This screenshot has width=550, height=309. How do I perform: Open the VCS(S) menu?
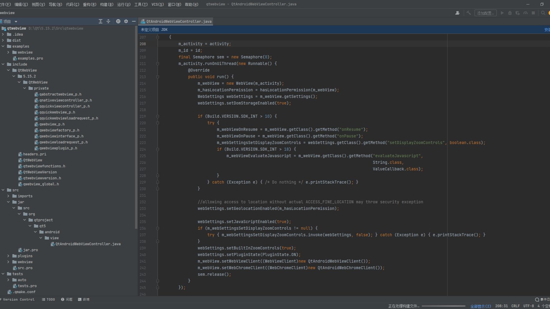pos(157,4)
